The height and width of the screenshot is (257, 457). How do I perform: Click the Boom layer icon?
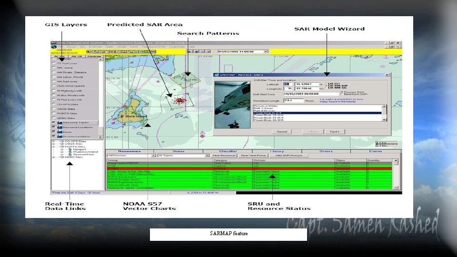click(60, 132)
